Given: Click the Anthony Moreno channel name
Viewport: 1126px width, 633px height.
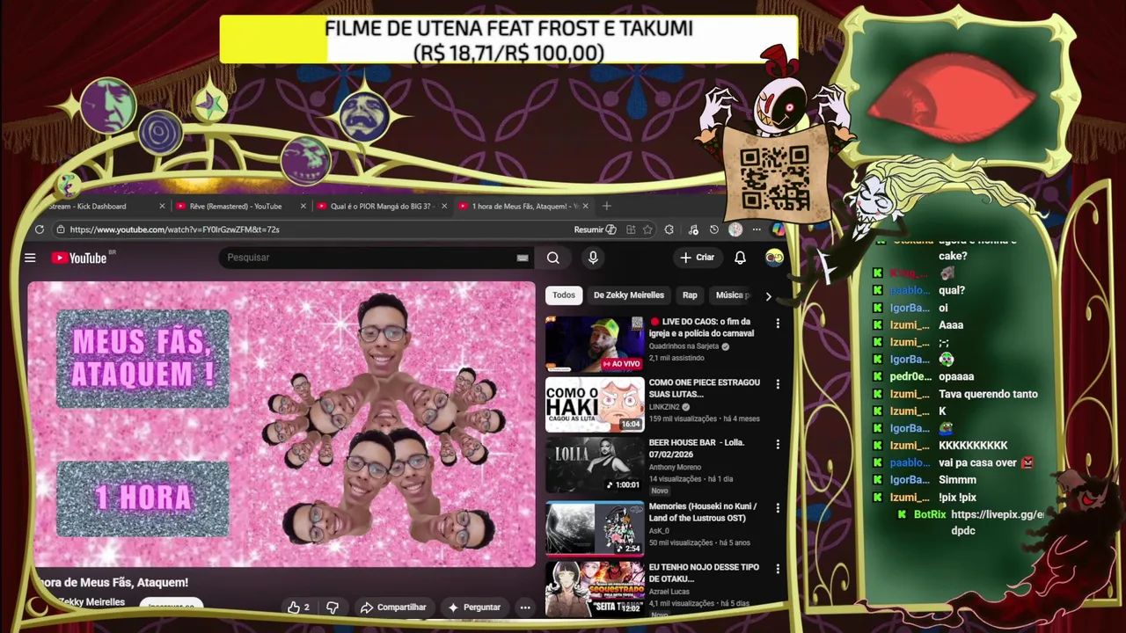Looking at the screenshot, I should click(x=675, y=467).
